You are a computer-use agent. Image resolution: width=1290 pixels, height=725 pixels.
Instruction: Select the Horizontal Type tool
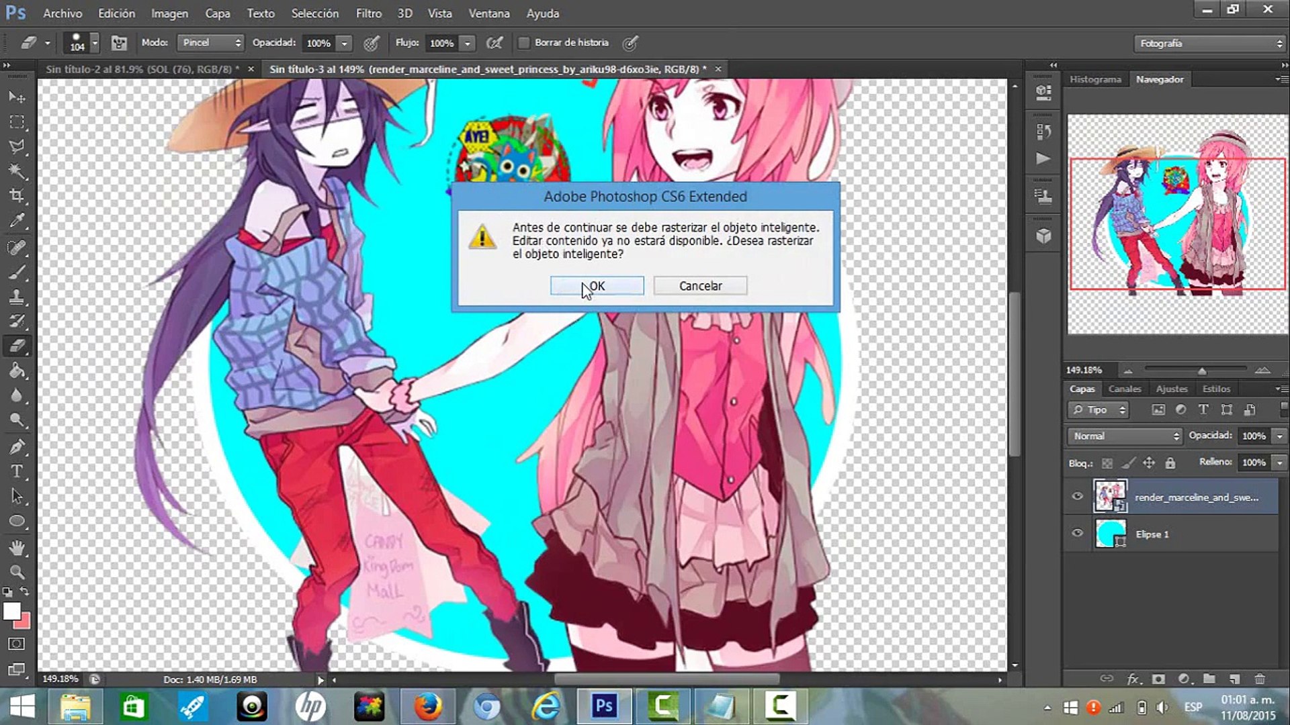(17, 471)
